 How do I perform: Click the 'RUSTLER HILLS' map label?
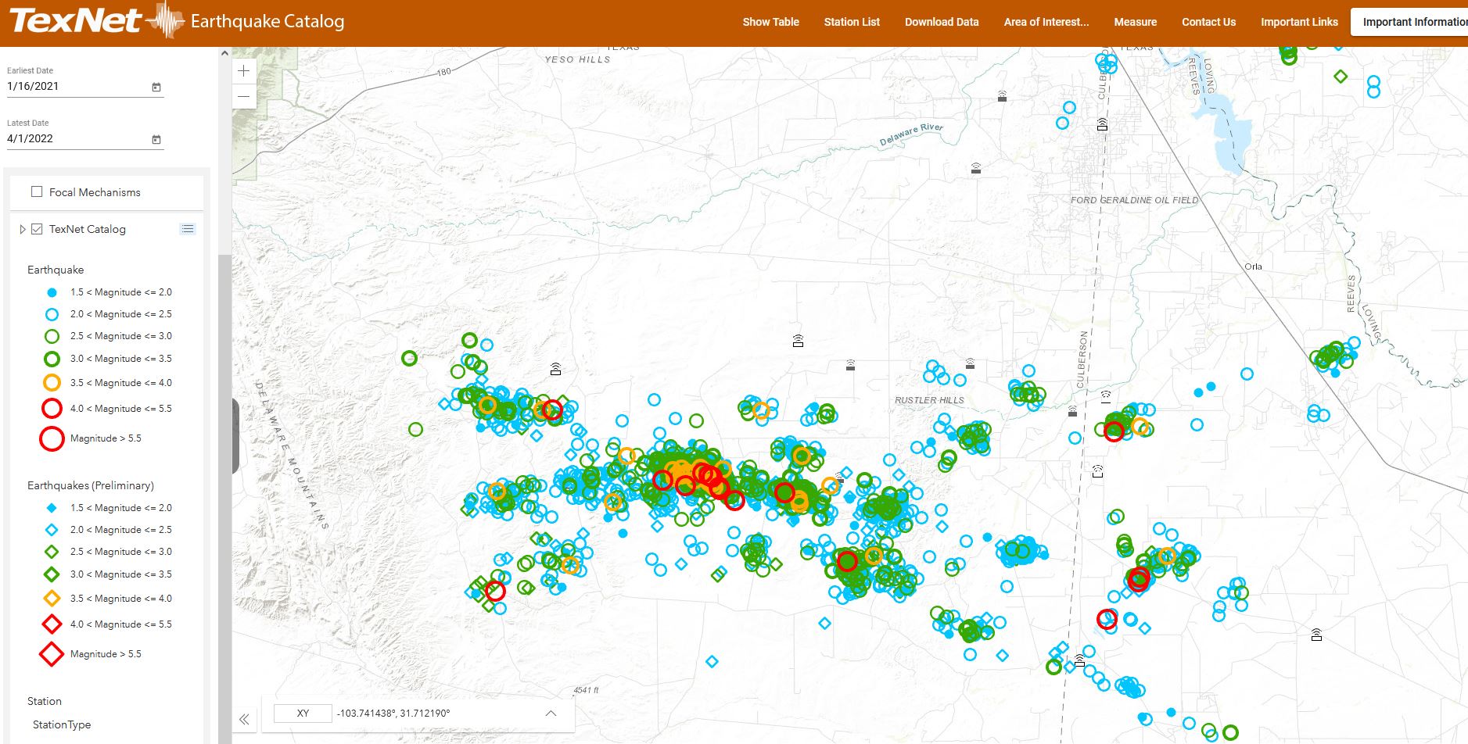(929, 400)
